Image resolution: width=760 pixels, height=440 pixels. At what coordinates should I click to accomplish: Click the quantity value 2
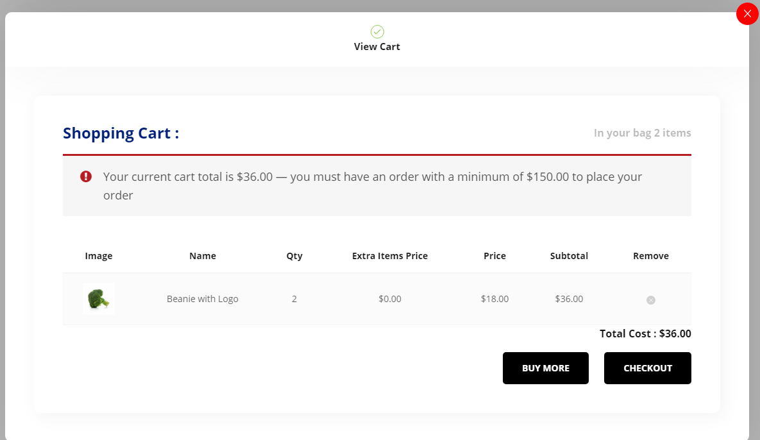pos(294,299)
